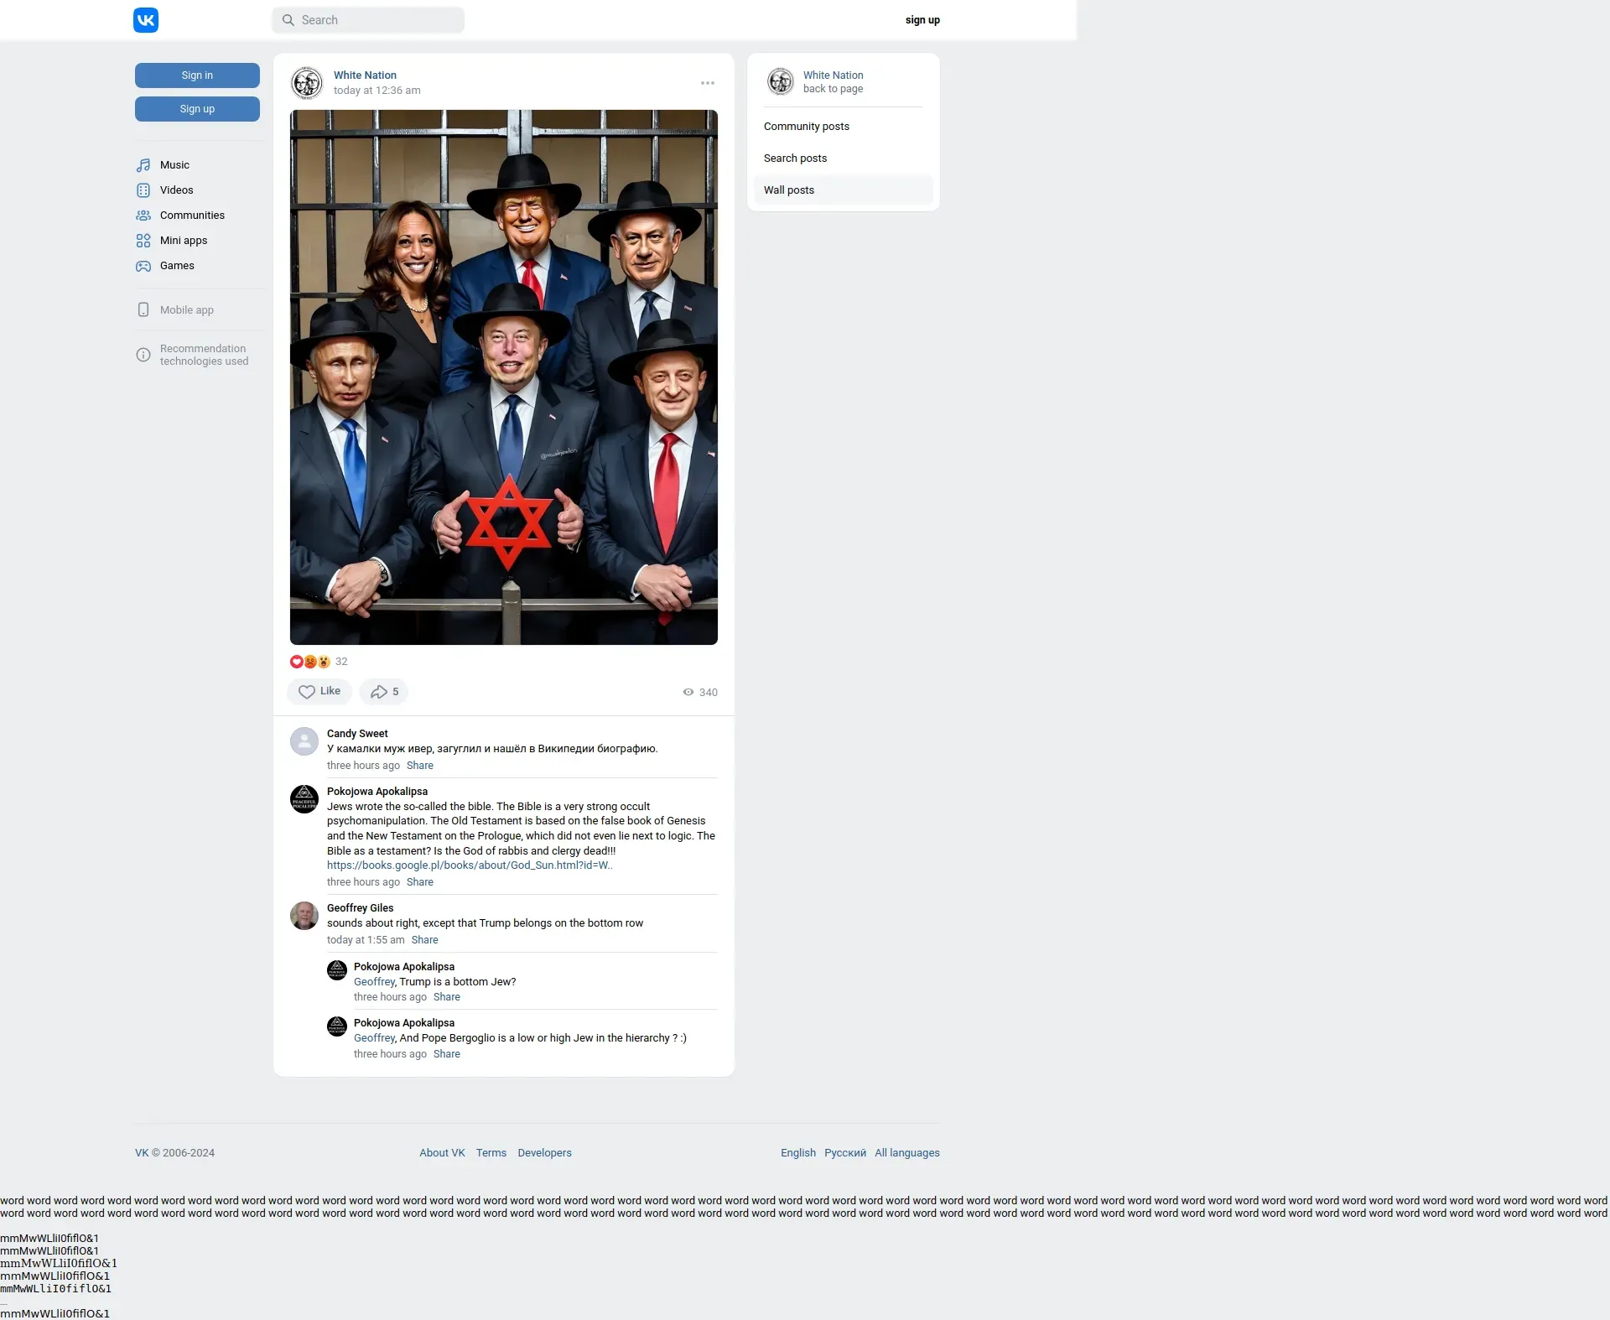This screenshot has height=1320, width=1610.
Task: Open the books.google.pl link in comment
Action: click(x=470, y=865)
